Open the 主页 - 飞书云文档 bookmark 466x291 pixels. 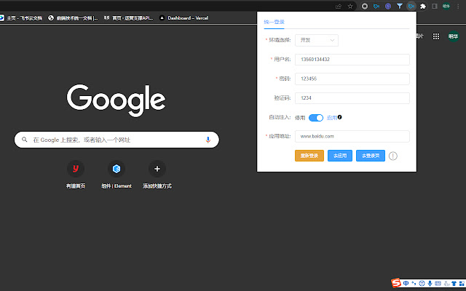(x=21, y=18)
